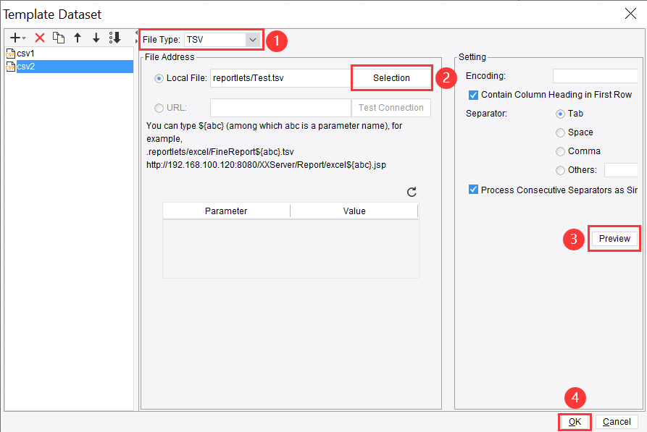Click the Encoding input field
647x432 pixels.
pos(595,75)
